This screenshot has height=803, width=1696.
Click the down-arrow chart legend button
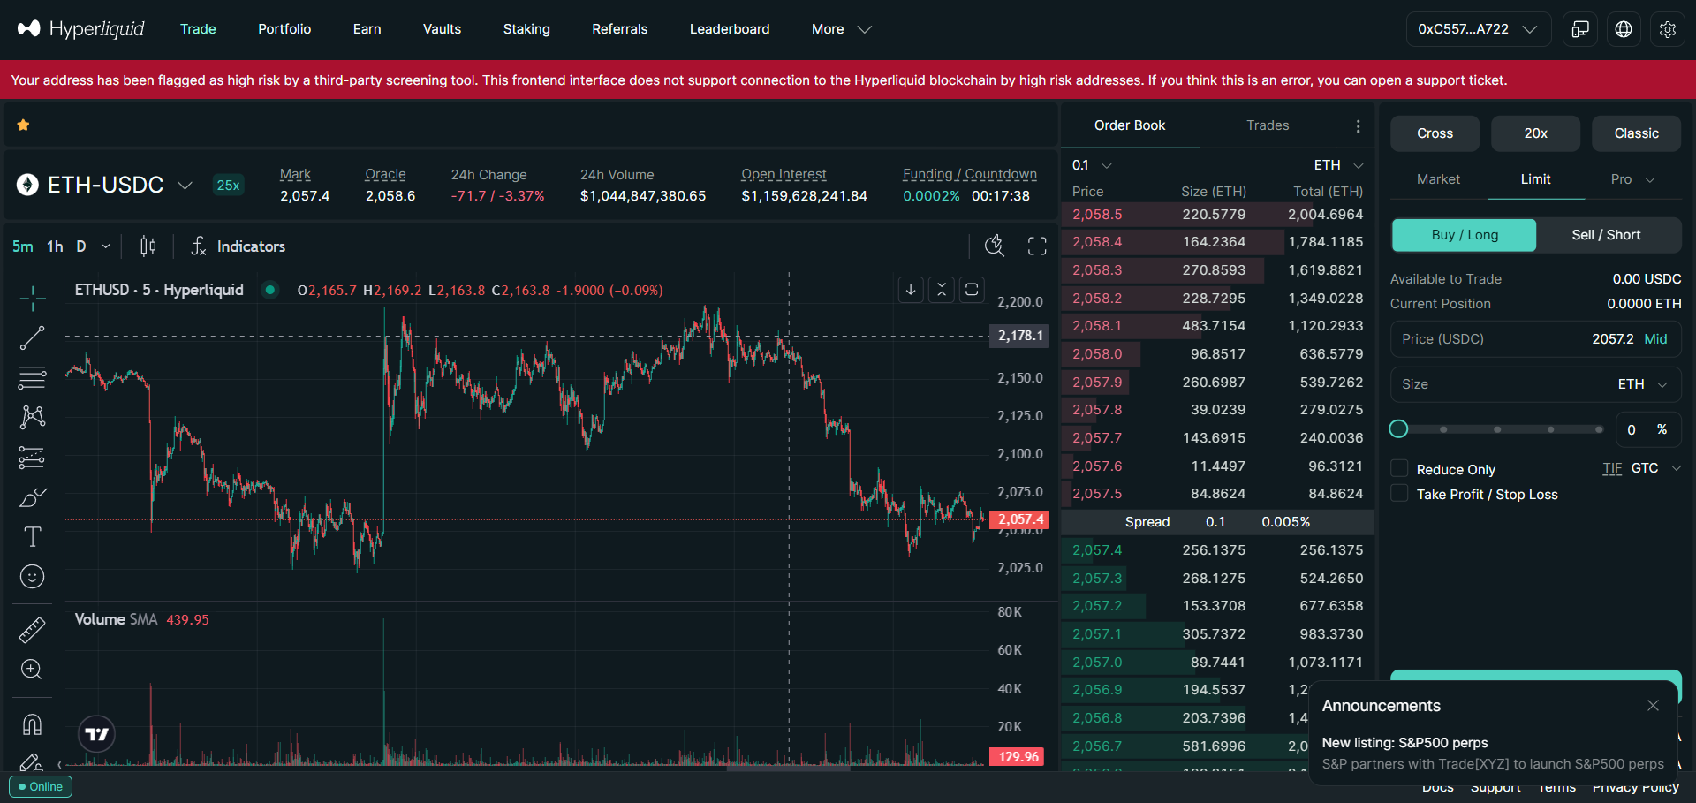click(x=911, y=290)
